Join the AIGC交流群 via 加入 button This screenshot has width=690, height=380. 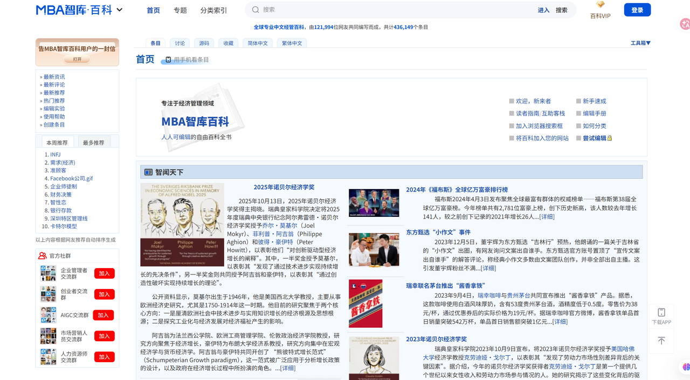click(103, 315)
